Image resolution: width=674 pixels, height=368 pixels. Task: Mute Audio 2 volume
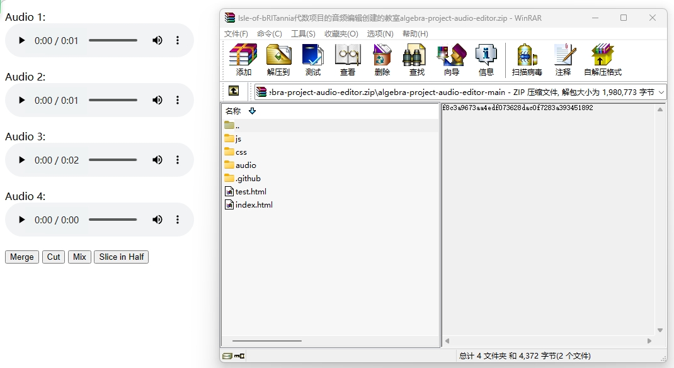[x=157, y=100]
